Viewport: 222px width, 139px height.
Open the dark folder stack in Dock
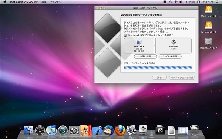[x=160, y=130]
